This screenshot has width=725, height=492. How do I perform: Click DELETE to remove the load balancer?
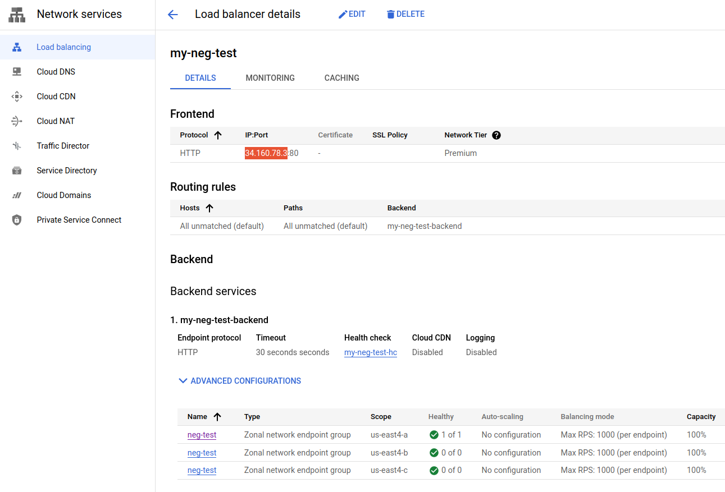tap(405, 13)
